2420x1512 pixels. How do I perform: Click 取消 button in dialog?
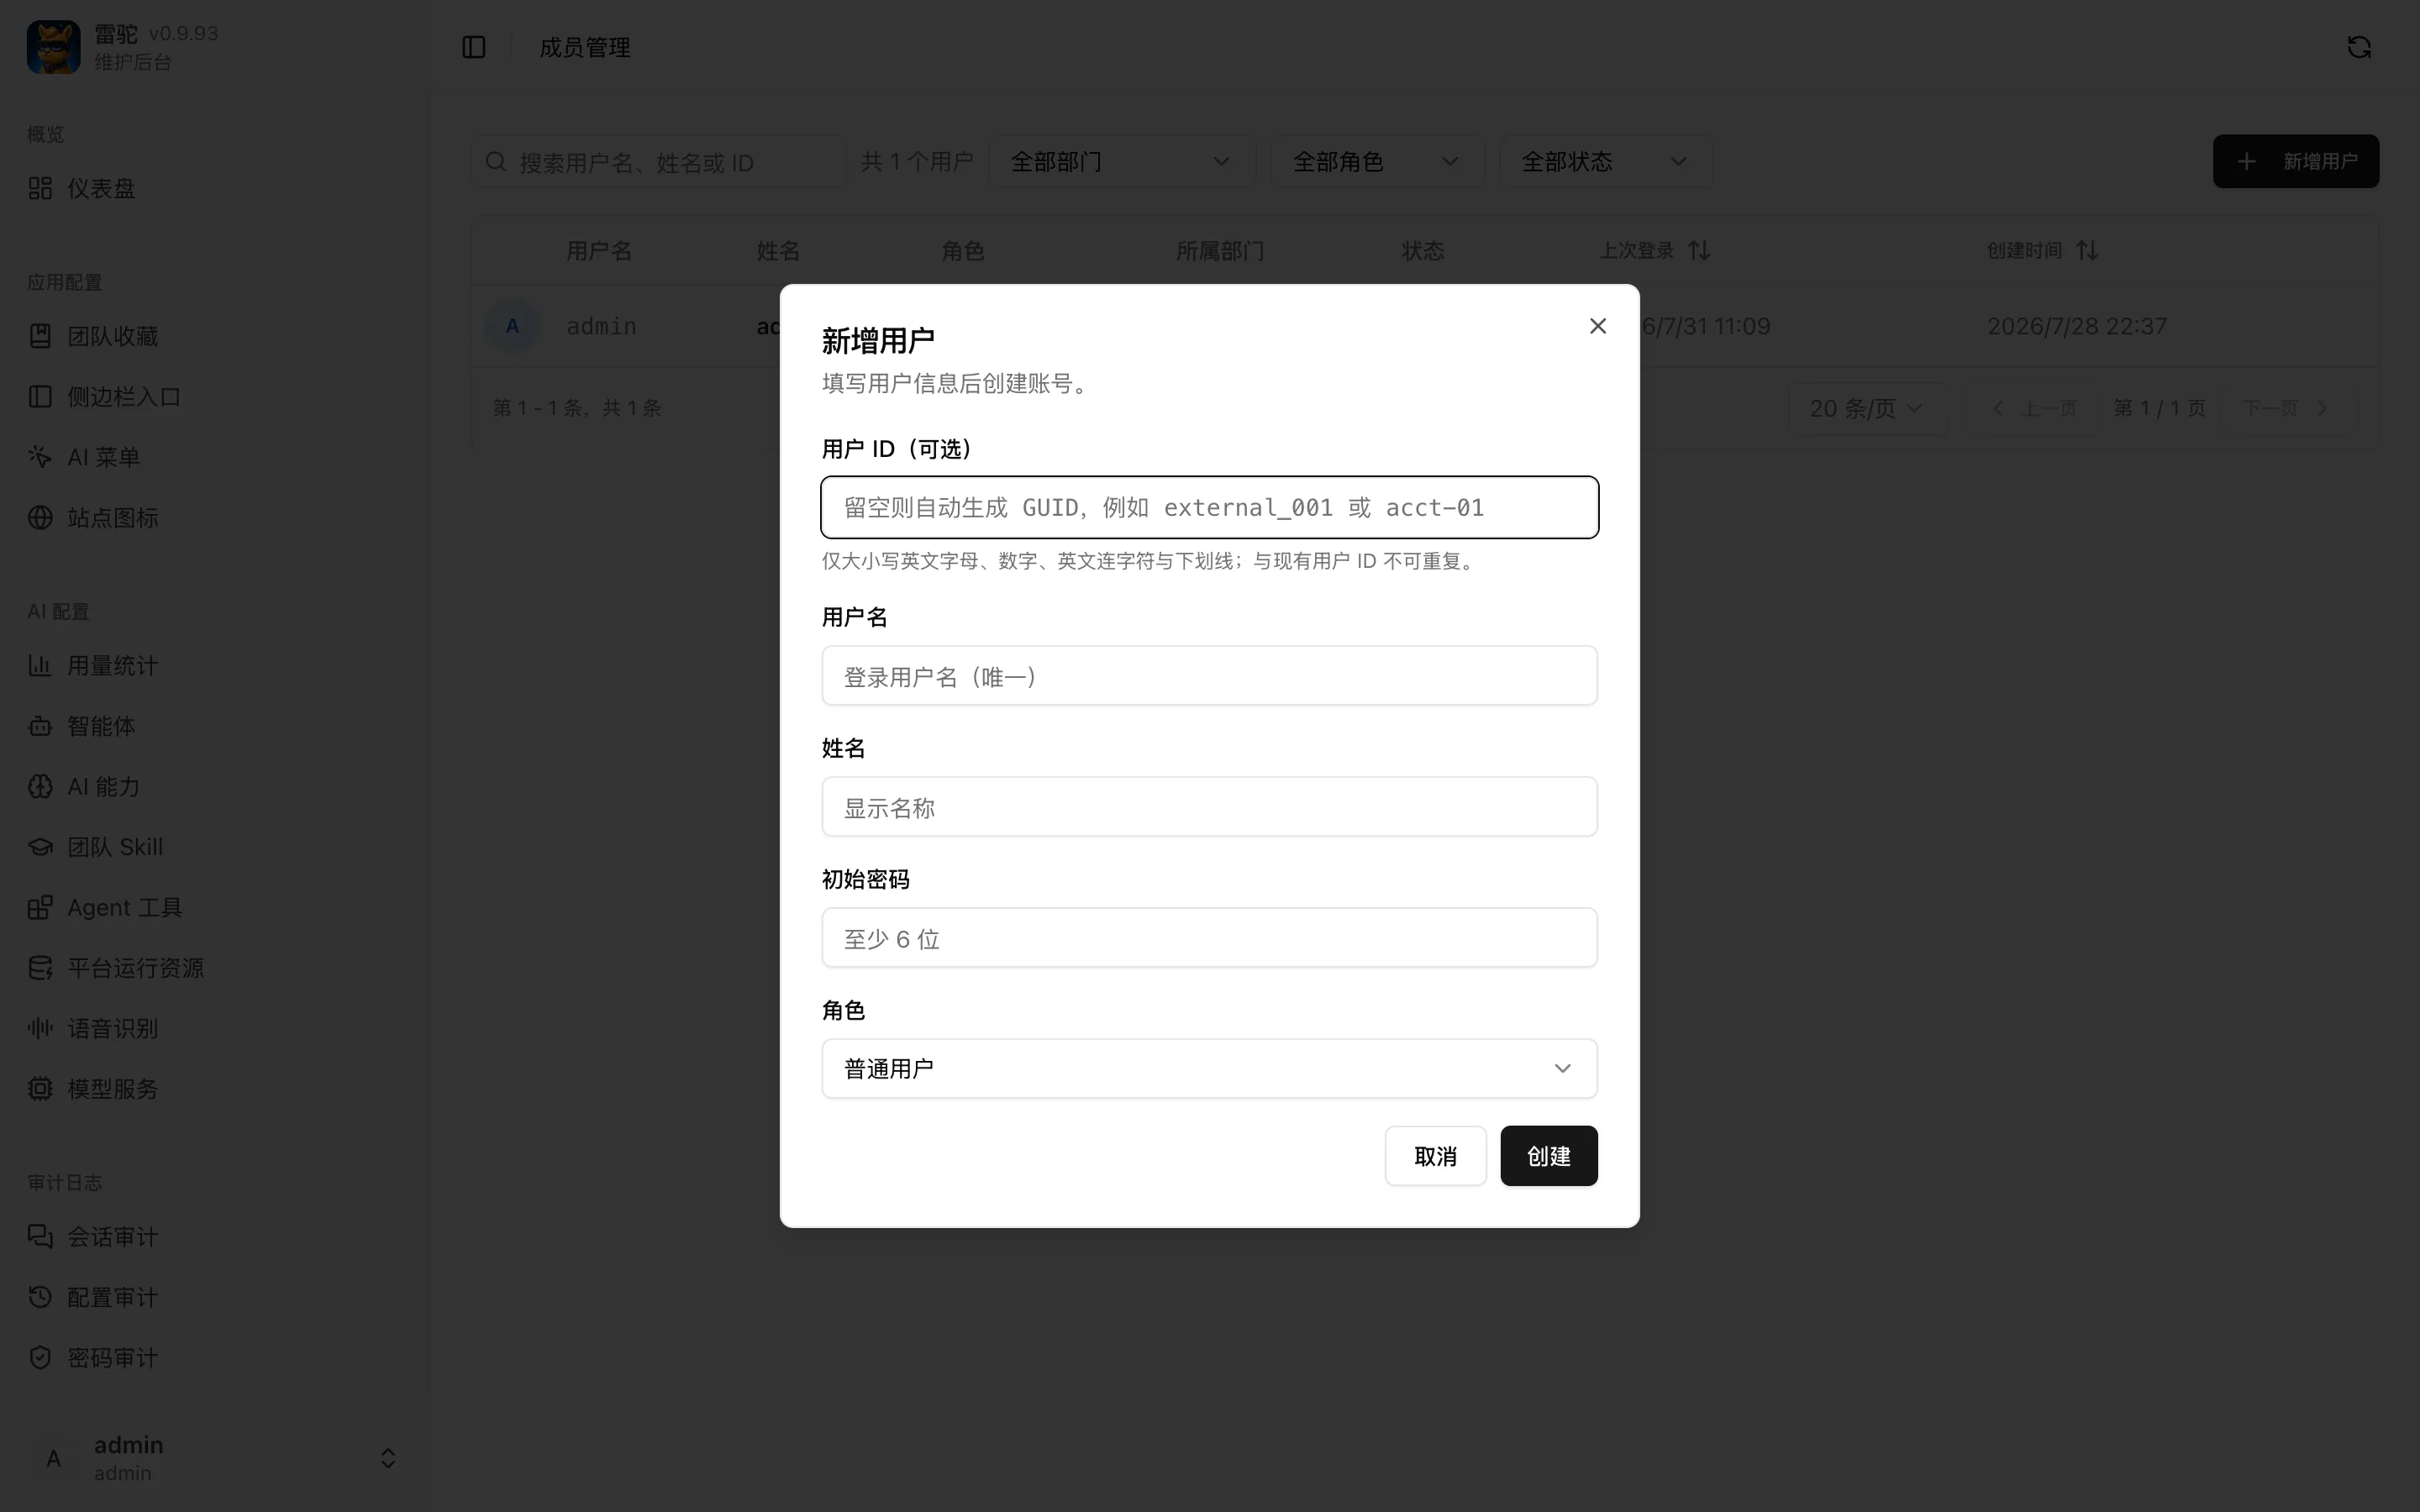(1435, 1156)
